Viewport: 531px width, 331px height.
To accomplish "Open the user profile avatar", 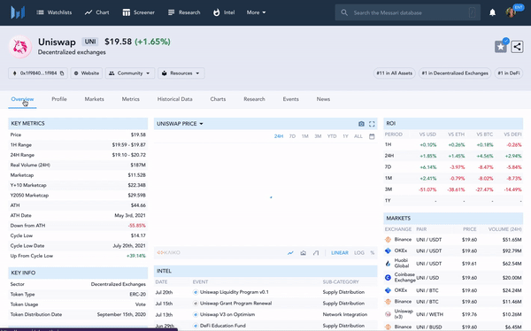I will (x=511, y=12).
